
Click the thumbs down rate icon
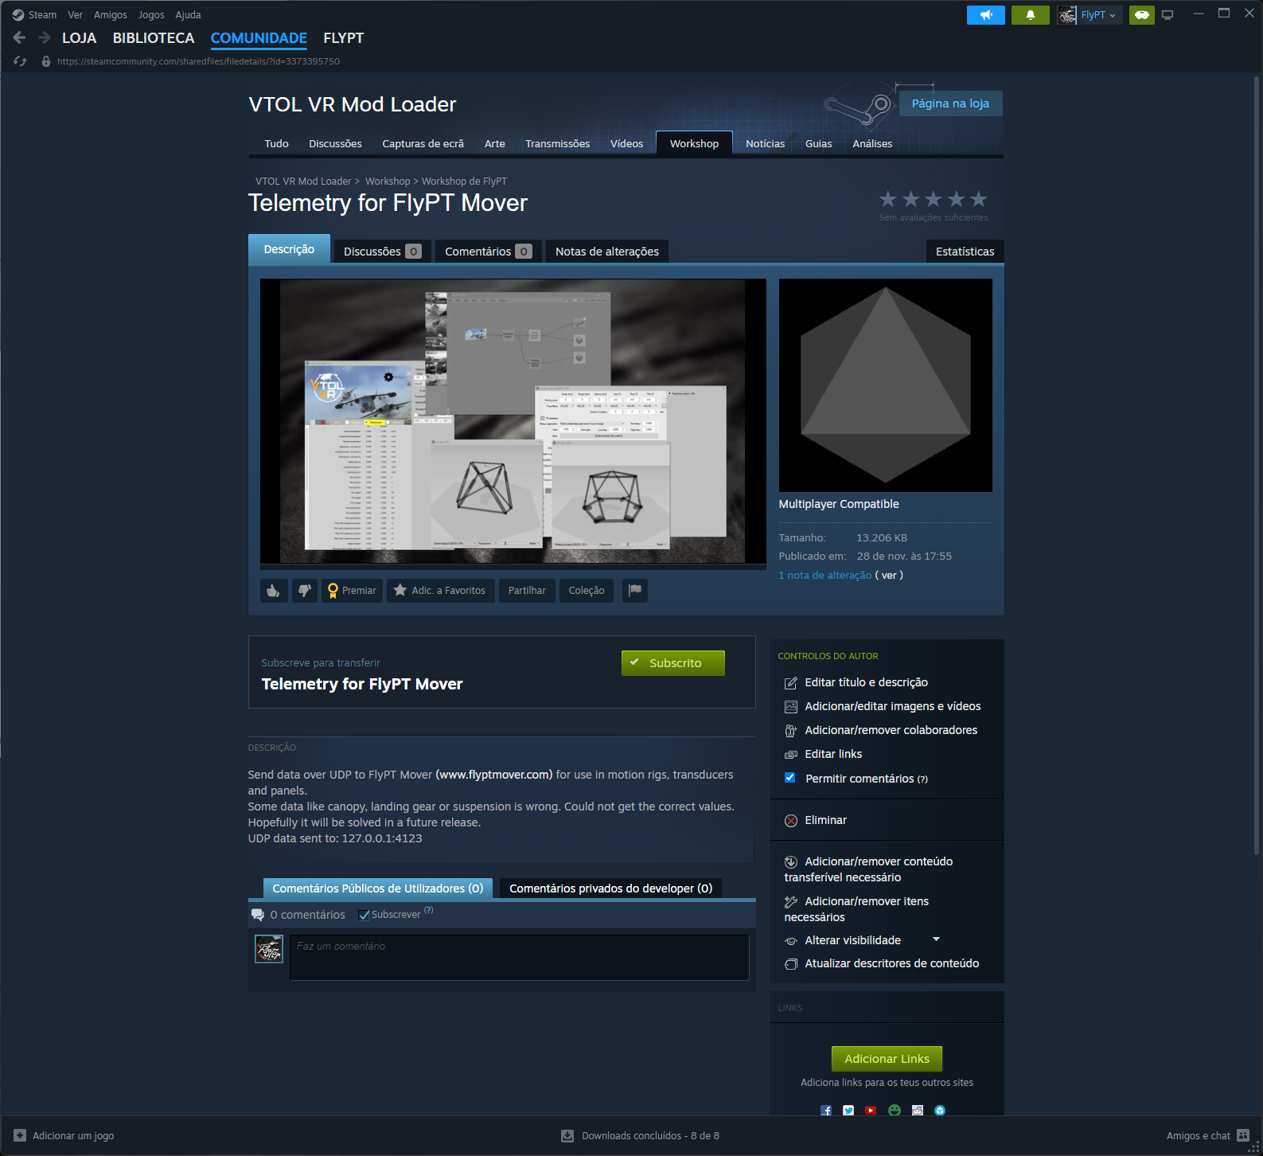304,591
